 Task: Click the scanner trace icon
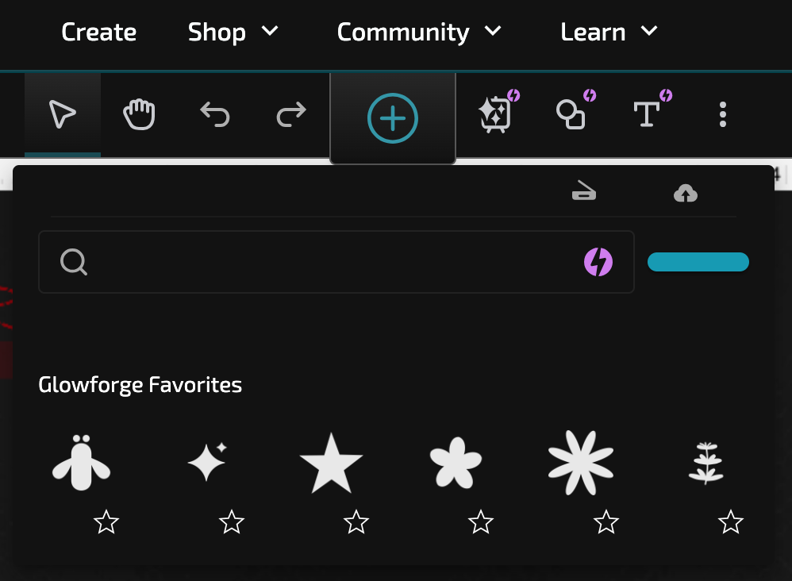tap(584, 191)
